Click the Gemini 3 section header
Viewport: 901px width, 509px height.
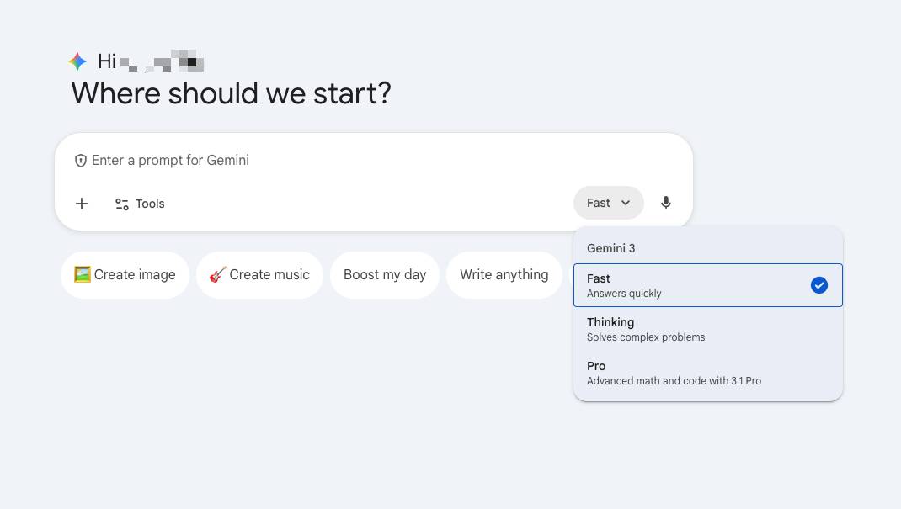pos(611,248)
